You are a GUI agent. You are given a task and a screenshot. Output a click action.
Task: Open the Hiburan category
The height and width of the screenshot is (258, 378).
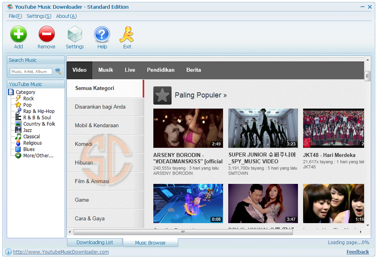pyautogui.click(x=105, y=163)
